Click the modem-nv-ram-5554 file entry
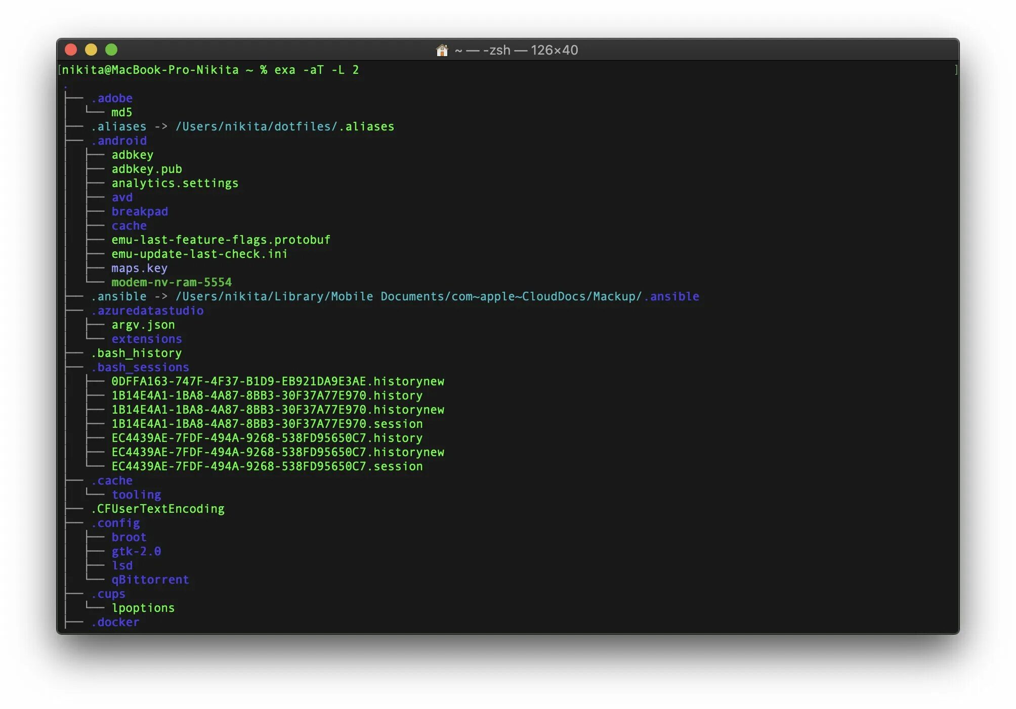This screenshot has height=709, width=1016. coord(172,282)
